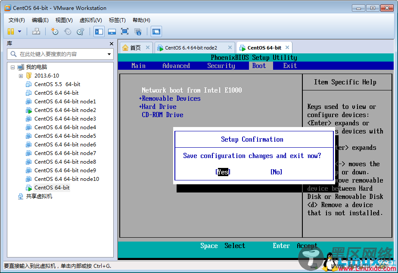Select CentOS 6.4 64-bit node3
The image size is (398, 273).
(65, 119)
